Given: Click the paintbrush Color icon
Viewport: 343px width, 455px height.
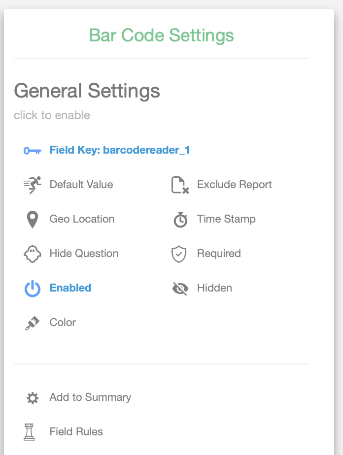Looking at the screenshot, I should click(x=32, y=323).
